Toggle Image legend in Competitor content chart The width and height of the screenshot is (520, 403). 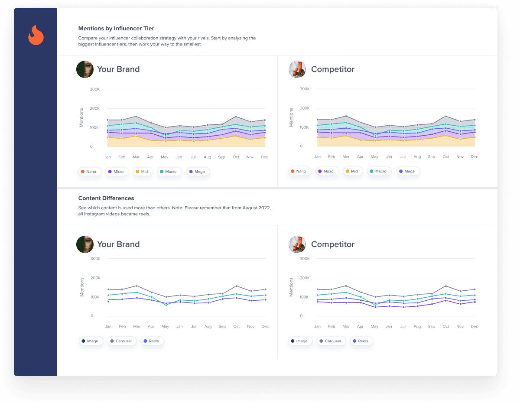tap(300, 341)
